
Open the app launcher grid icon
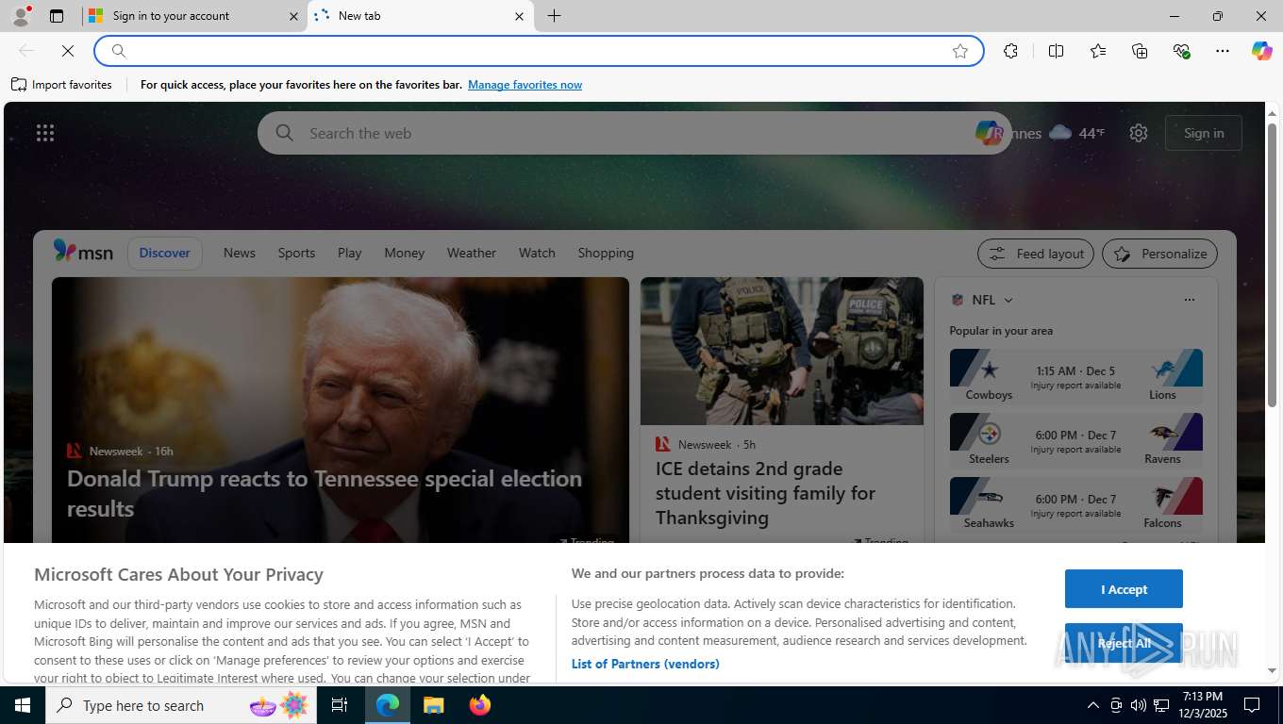click(x=45, y=133)
